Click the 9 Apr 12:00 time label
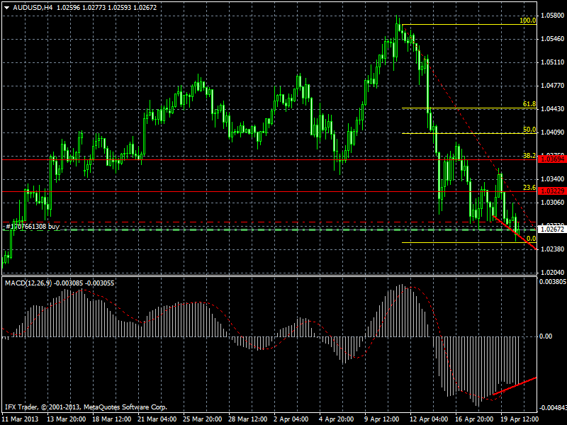Screen dimensions: 567x425 (x=382, y=419)
